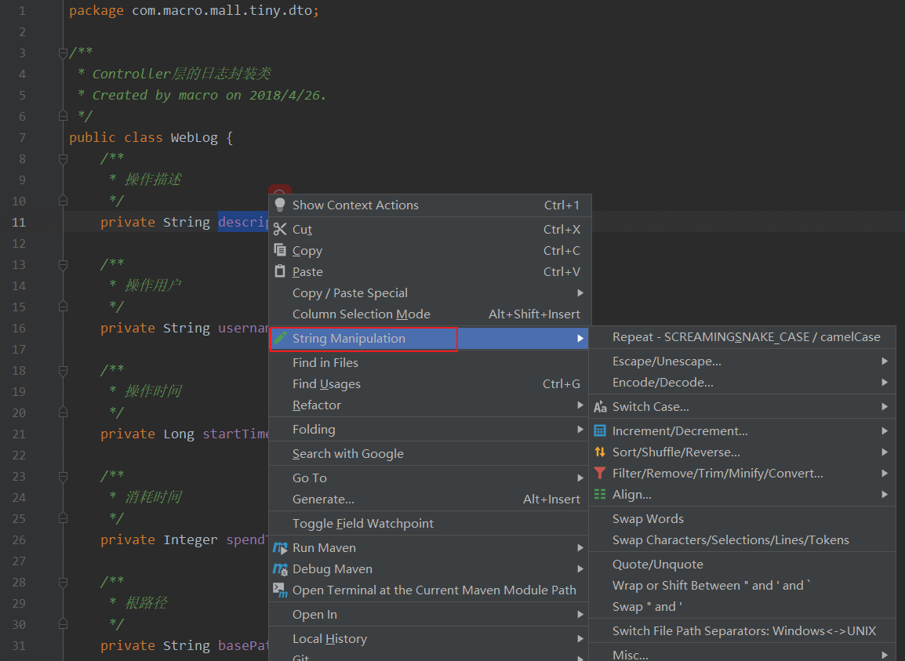Screen dimensions: 905x661
Task: Select Toggle Field Watchpoint
Action: click(x=430, y=524)
